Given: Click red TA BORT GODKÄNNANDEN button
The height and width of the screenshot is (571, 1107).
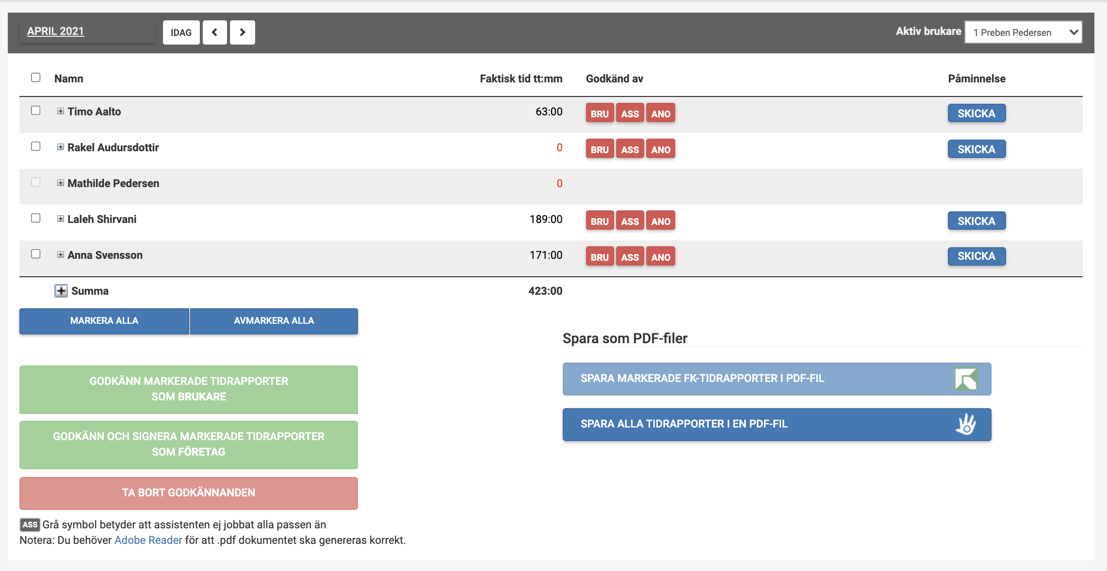Looking at the screenshot, I should (188, 493).
